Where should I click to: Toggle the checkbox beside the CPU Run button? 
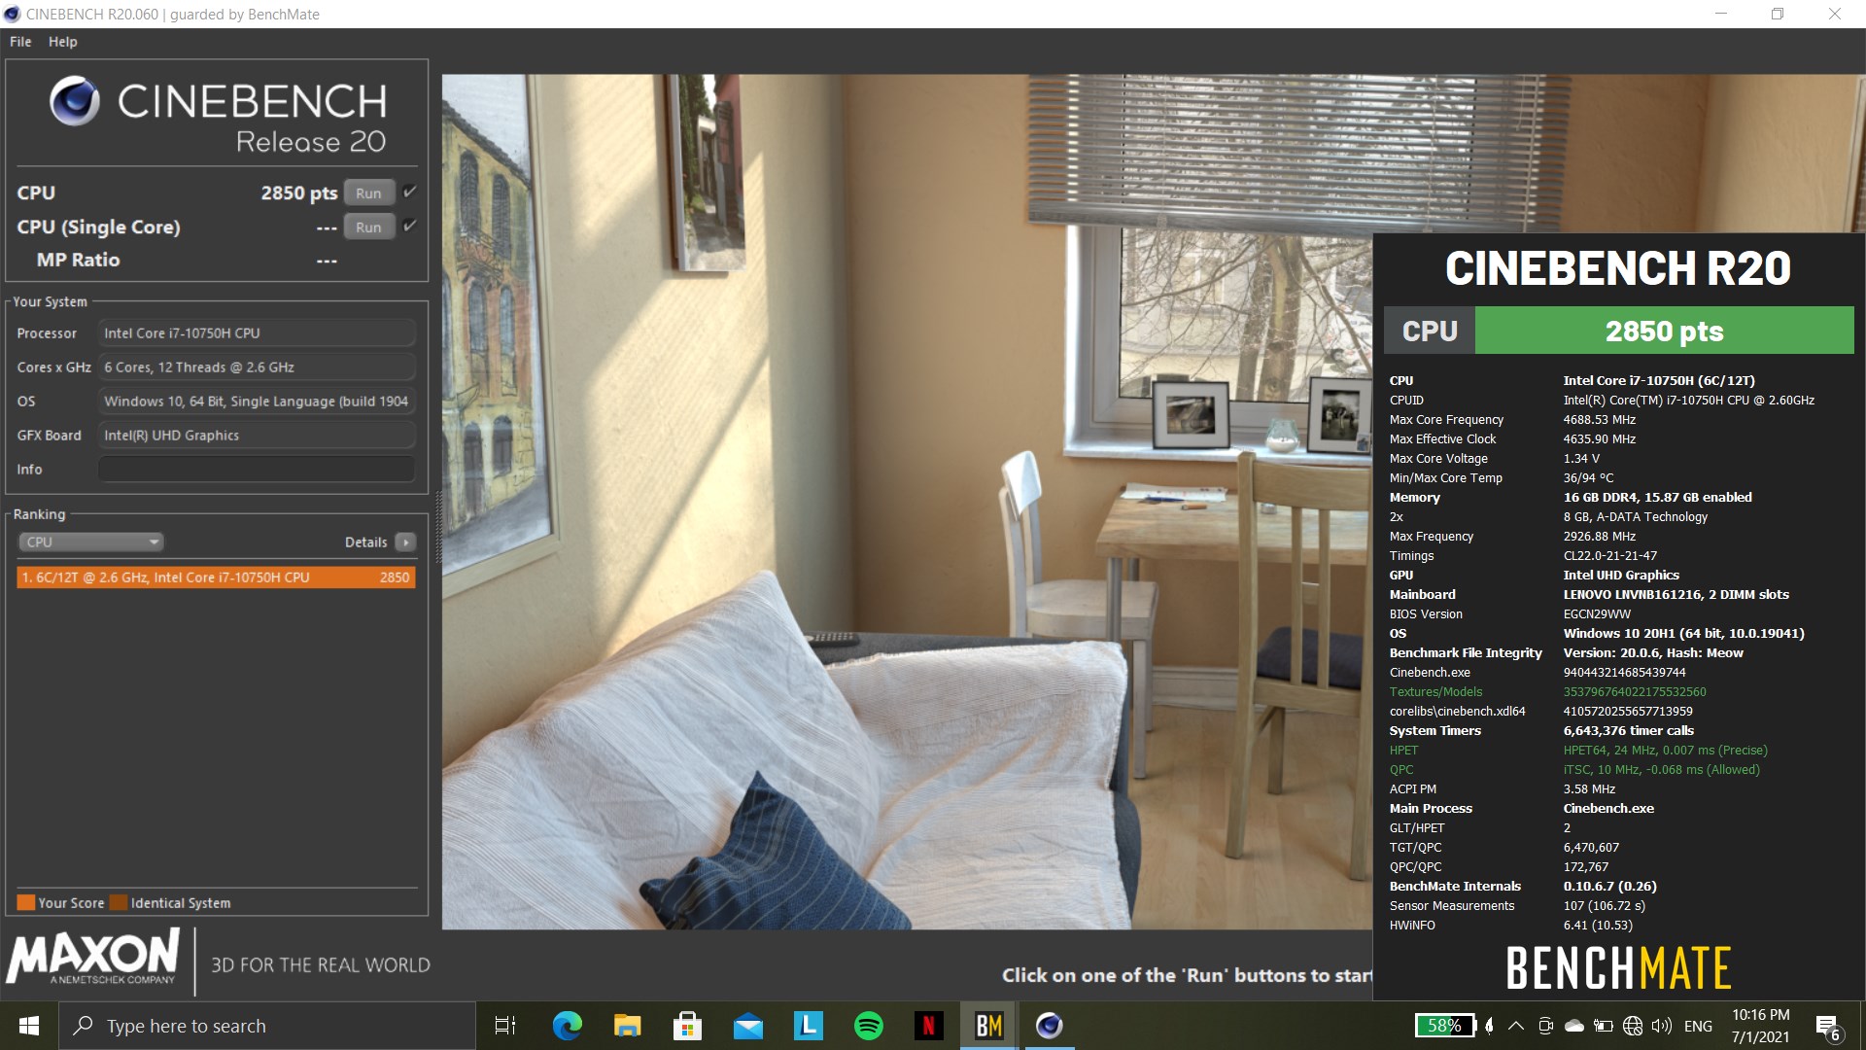(410, 192)
